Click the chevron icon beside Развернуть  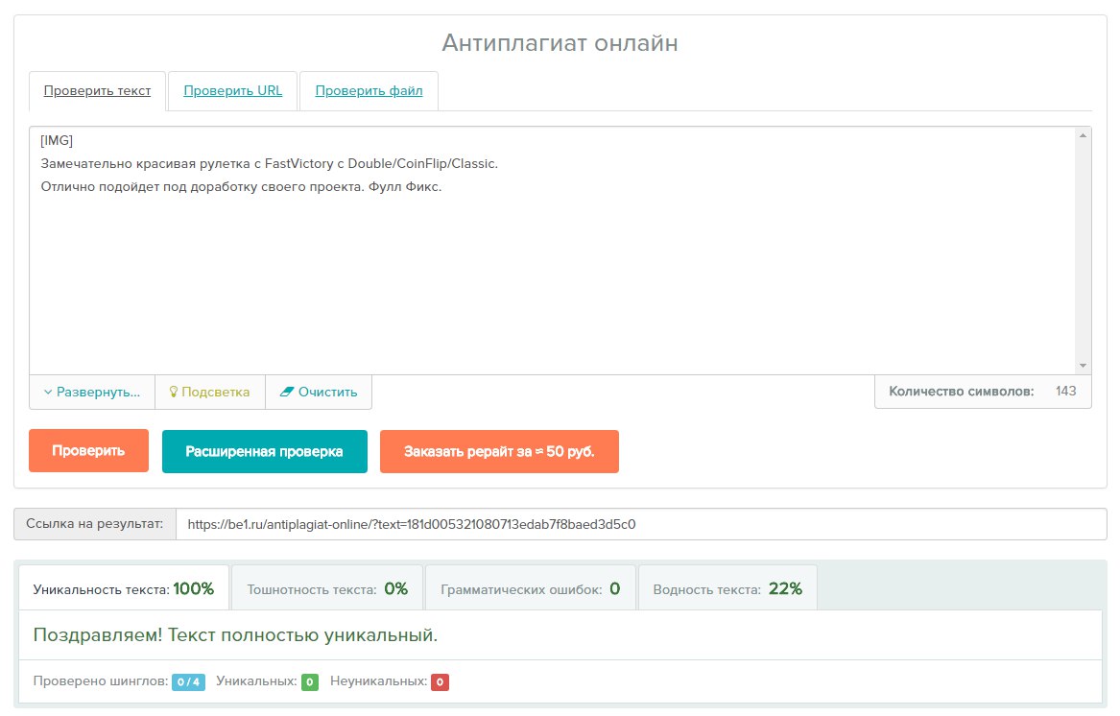click(x=47, y=393)
